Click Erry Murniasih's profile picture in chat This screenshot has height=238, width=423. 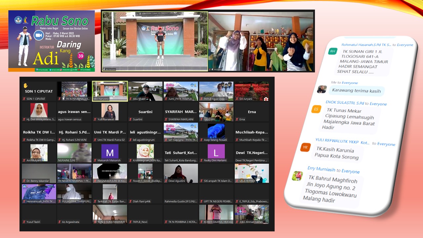click(297, 176)
